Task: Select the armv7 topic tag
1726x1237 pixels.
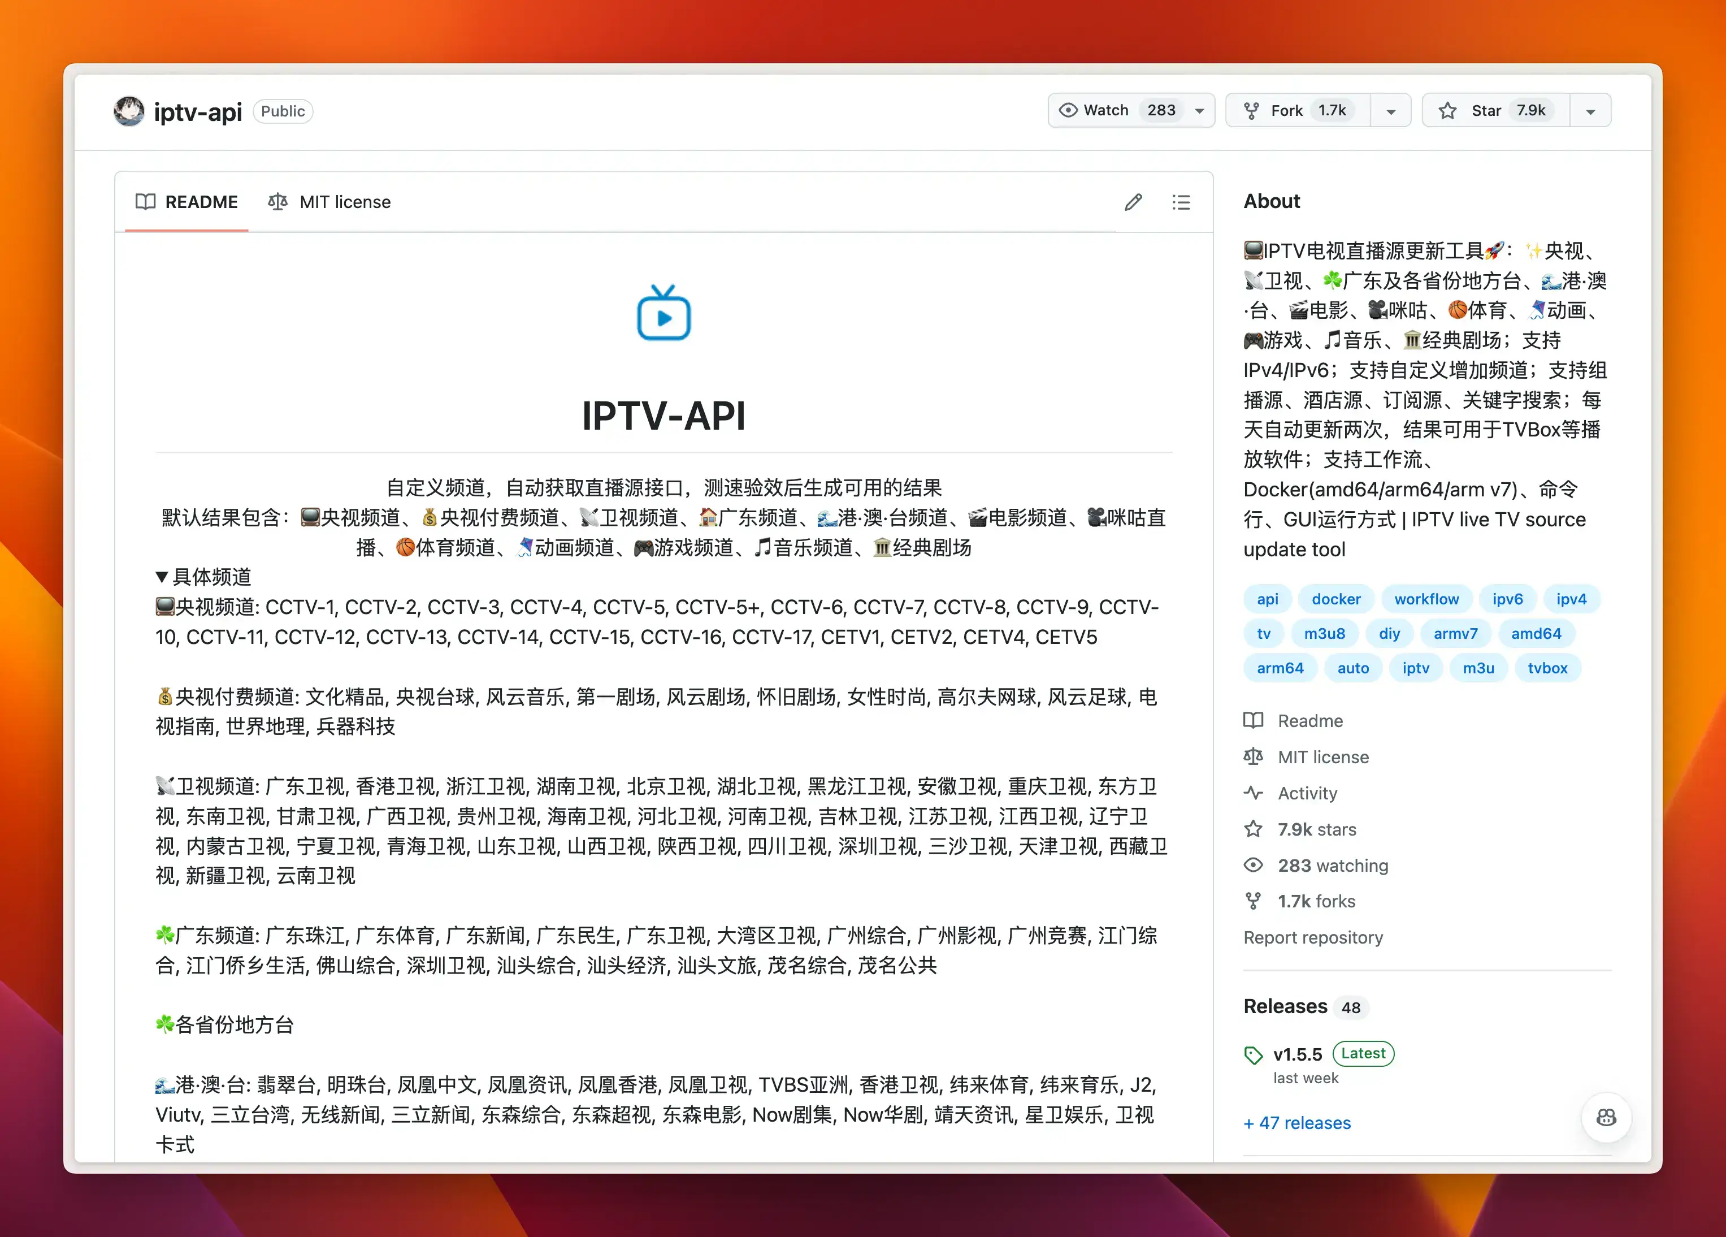Action: click(x=1455, y=633)
